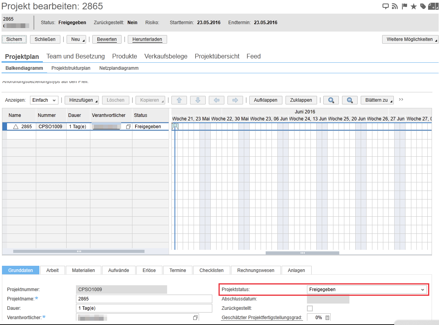
Task: Click the task table horizontal scrollbar
Action: click(x=79, y=252)
